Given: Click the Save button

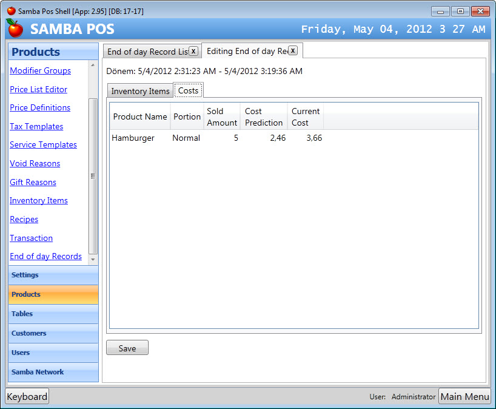Looking at the screenshot, I should [127, 348].
